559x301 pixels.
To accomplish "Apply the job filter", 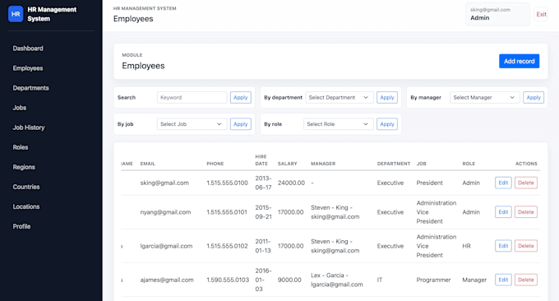I will pyautogui.click(x=241, y=124).
